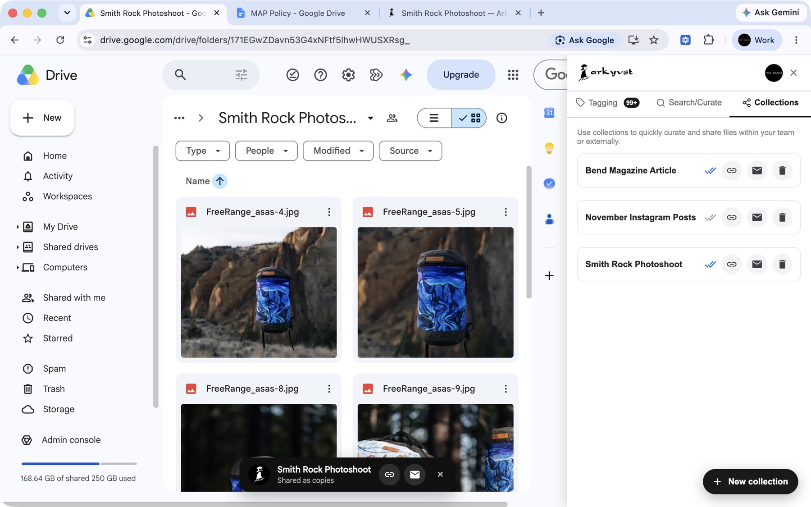Viewport: 811px width, 507px height.
Task: Open the People filter dropdown
Action: point(266,151)
